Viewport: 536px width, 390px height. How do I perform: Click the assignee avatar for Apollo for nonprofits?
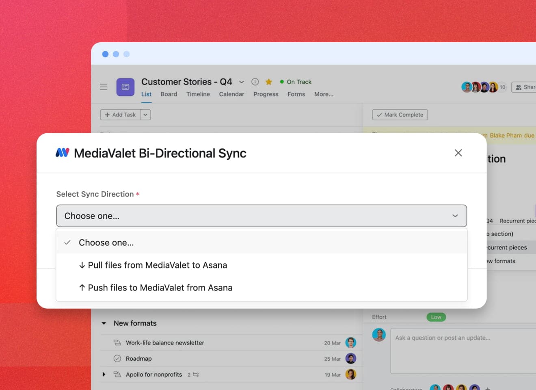(x=351, y=374)
